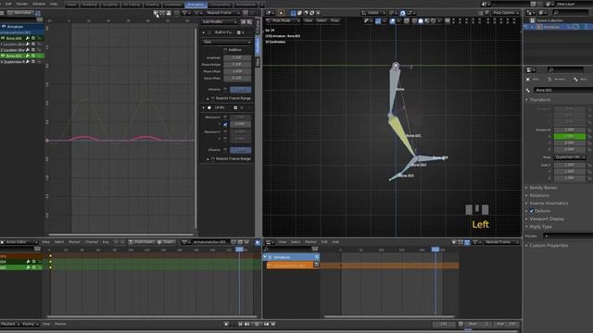593x333 pixels.
Task: Enable the Additive checkbox
Action: pos(225,49)
